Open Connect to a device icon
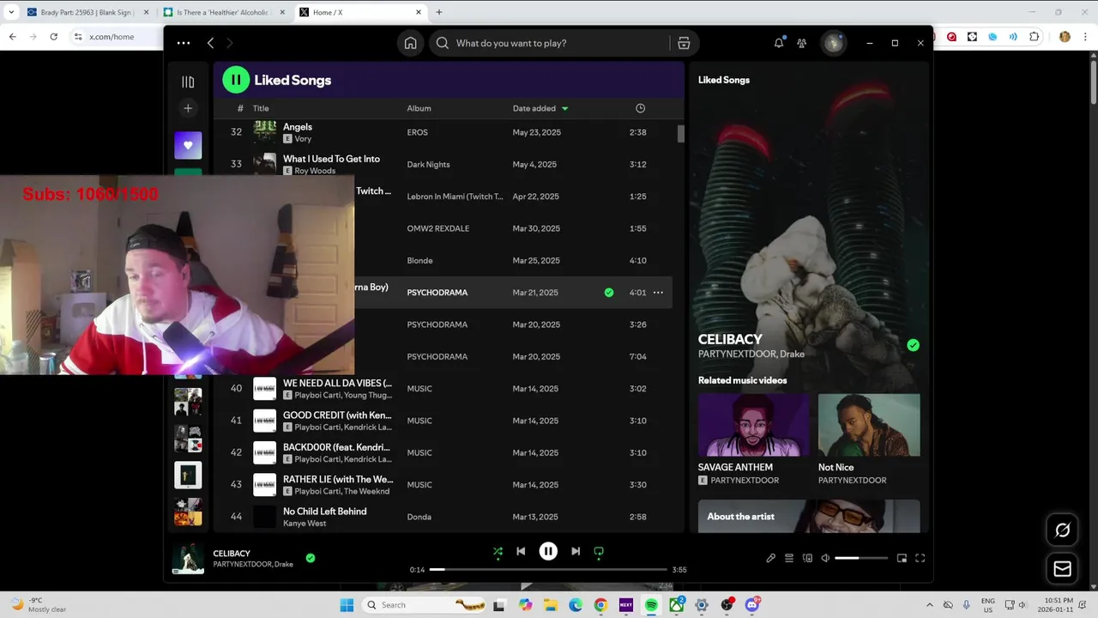1098x618 pixels. click(807, 558)
